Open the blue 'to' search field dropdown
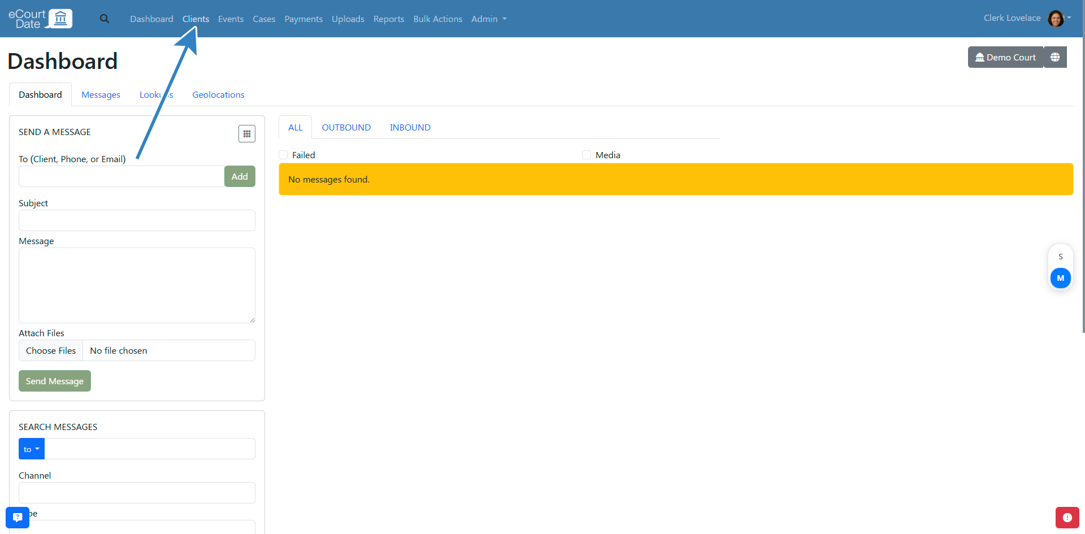The height and width of the screenshot is (534, 1085). click(x=32, y=449)
